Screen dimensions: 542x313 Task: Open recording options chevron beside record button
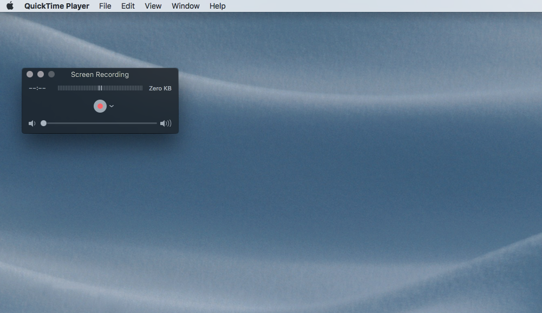tap(112, 106)
